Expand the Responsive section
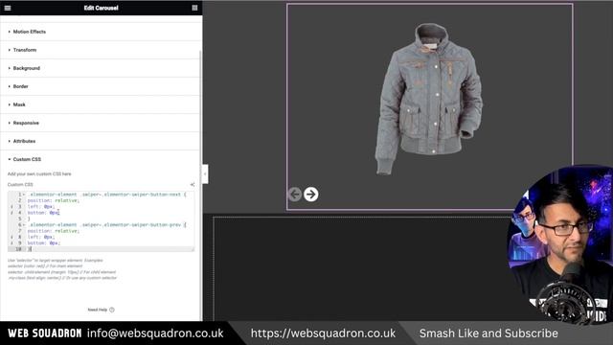This screenshot has height=345, width=613. pyautogui.click(x=100, y=123)
